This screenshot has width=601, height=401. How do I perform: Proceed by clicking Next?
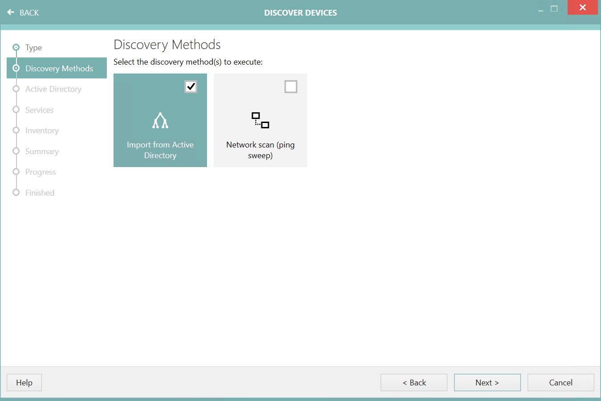(x=487, y=382)
